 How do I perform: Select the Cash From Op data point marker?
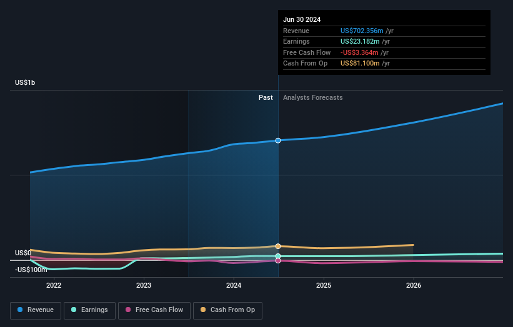pyautogui.click(x=278, y=246)
